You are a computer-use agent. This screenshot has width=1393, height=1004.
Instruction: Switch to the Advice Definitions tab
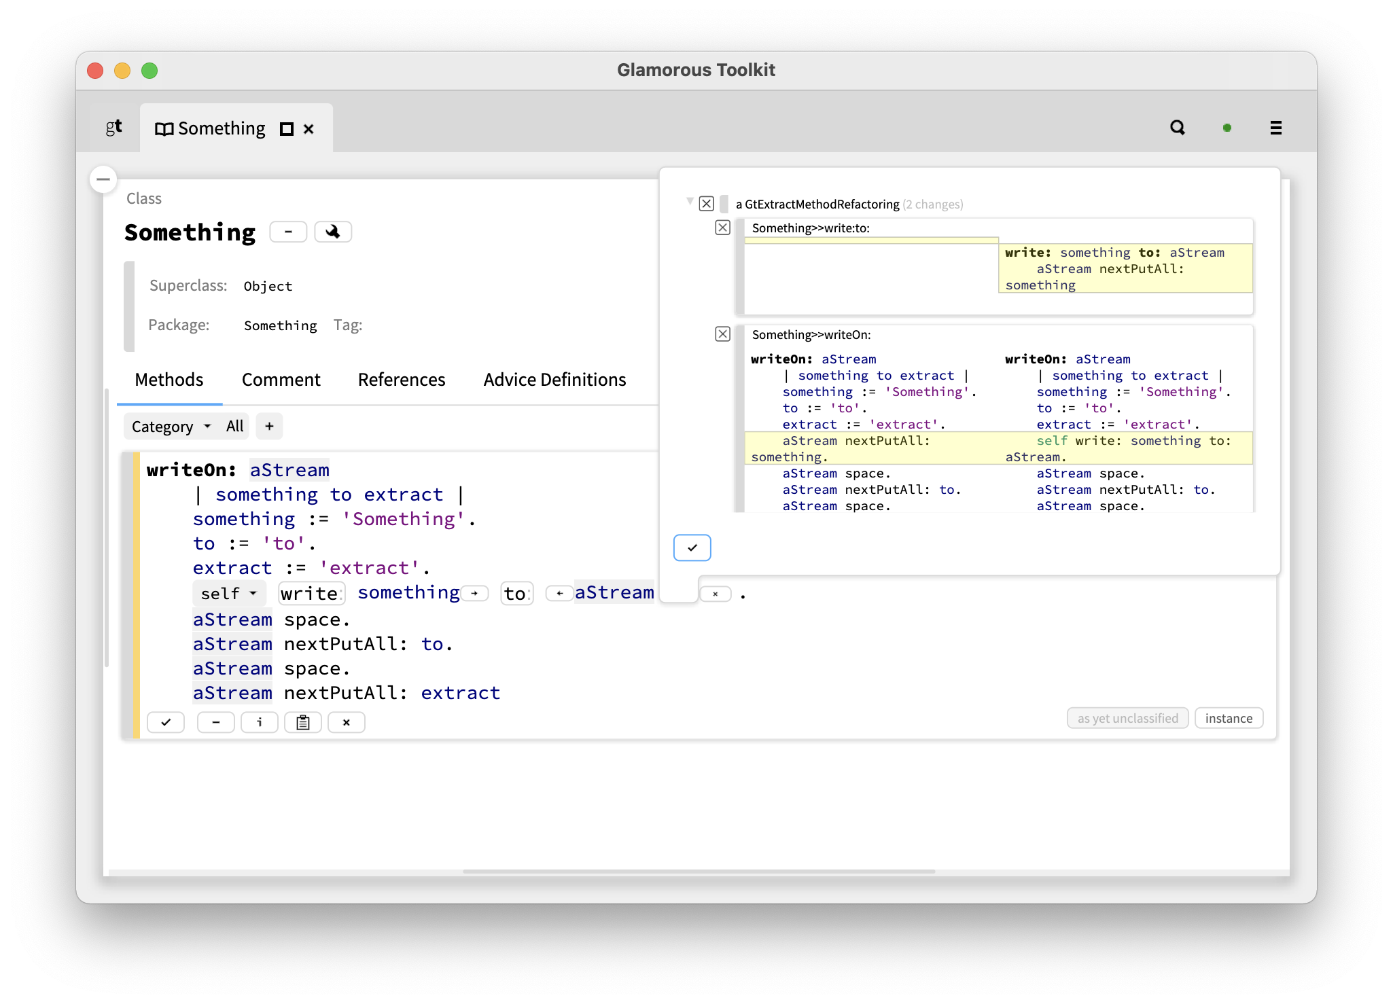pos(554,380)
